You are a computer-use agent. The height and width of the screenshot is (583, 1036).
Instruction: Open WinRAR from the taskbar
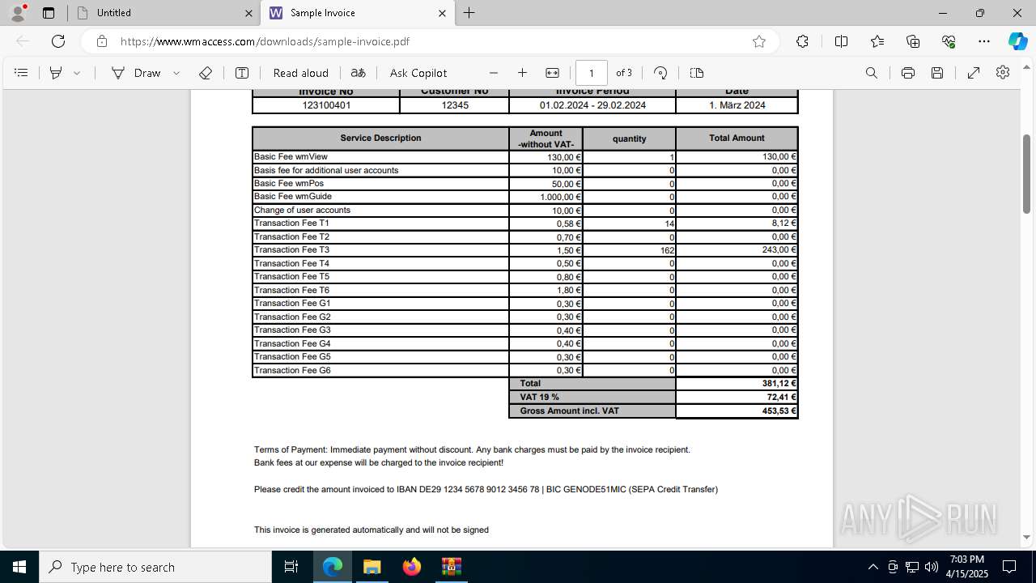(x=451, y=567)
